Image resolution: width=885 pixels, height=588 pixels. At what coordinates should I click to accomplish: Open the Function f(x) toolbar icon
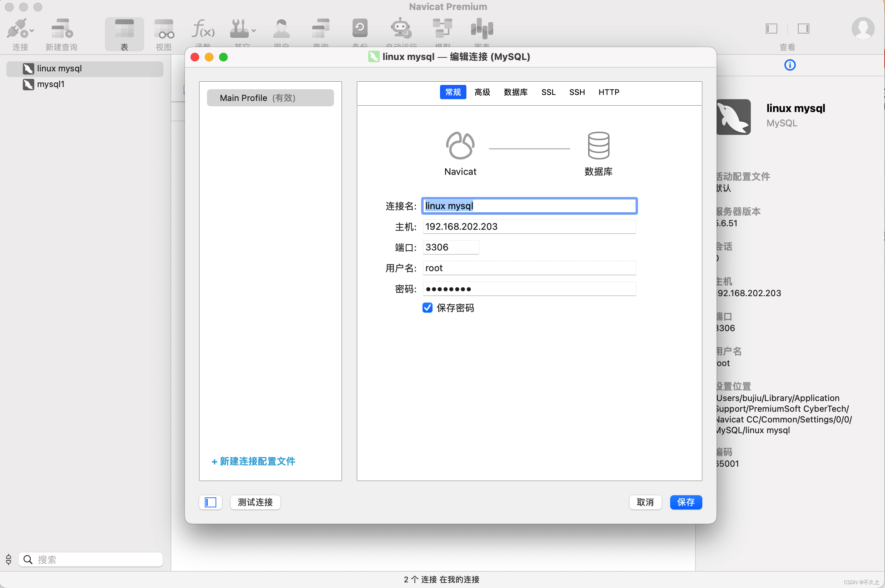tap(203, 29)
